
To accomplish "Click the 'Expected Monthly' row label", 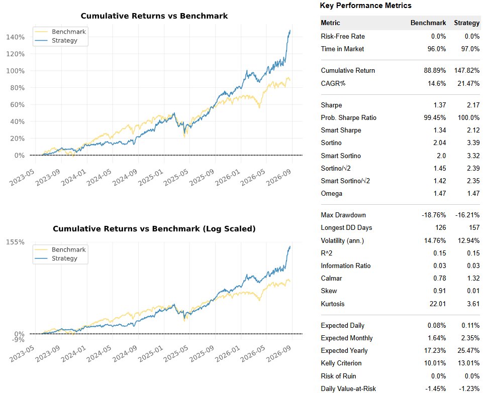I will click(x=346, y=338).
